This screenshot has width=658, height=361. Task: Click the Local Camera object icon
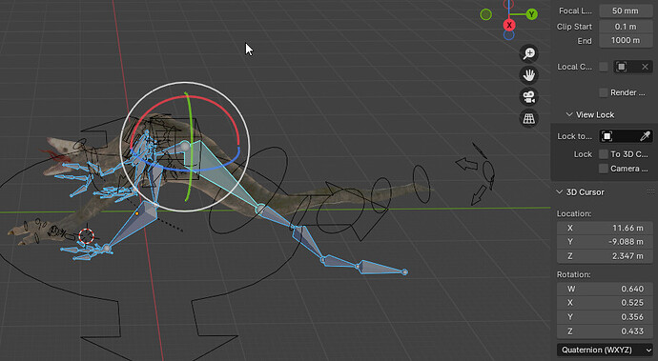click(x=622, y=67)
